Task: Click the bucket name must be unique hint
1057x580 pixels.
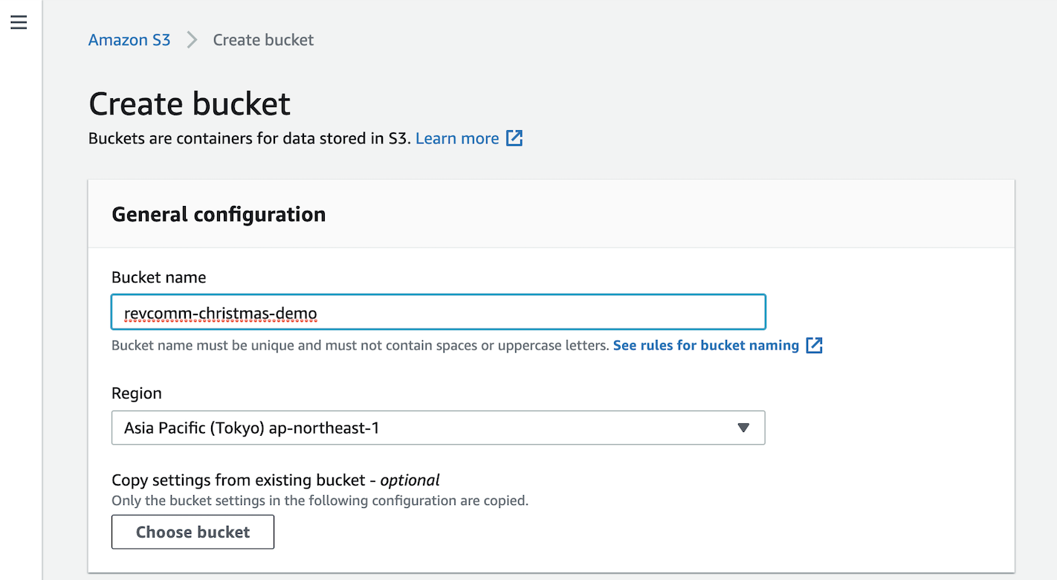Action: pos(360,346)
